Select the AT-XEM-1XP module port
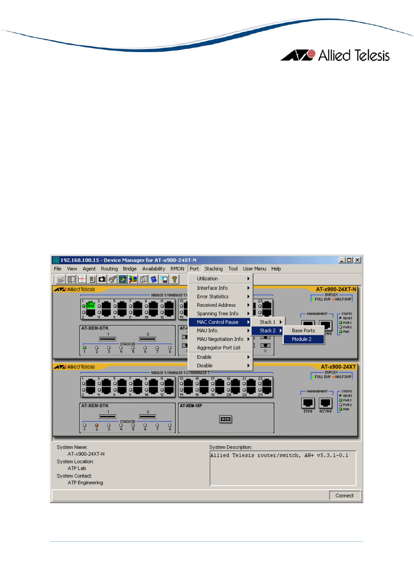Viewport: 414px width, 586px height. point(226,419)
